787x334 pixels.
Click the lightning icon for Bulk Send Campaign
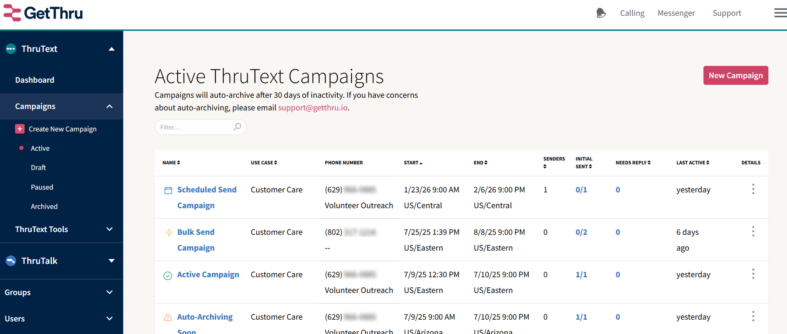point(169,232)
